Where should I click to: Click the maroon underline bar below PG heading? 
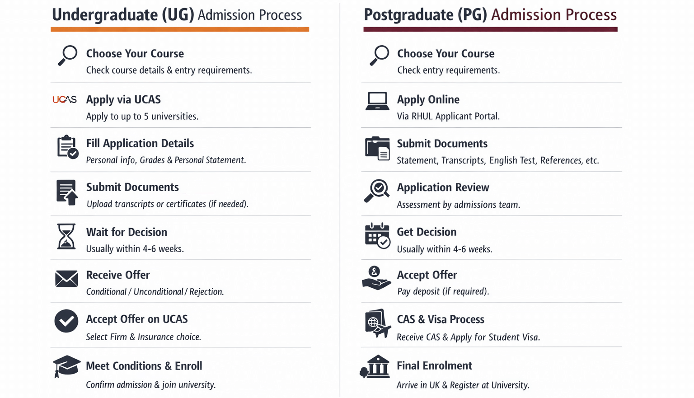[x=490, y=29]
